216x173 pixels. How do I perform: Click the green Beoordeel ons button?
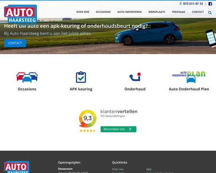pyautogui.click(x=118, y=129)
